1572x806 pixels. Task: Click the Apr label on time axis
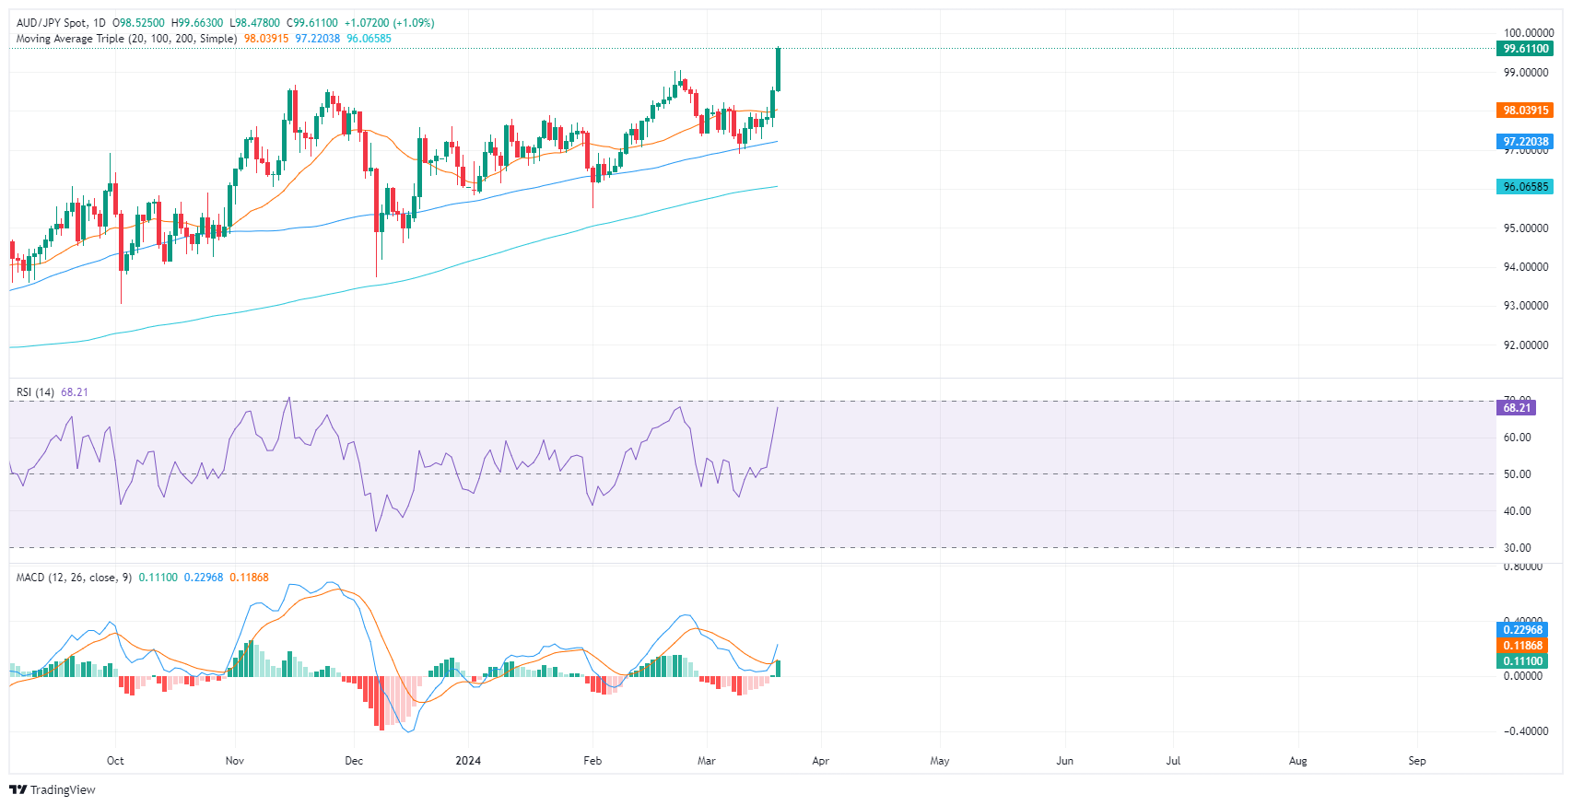pyautogui.click(x=820, y=761)
